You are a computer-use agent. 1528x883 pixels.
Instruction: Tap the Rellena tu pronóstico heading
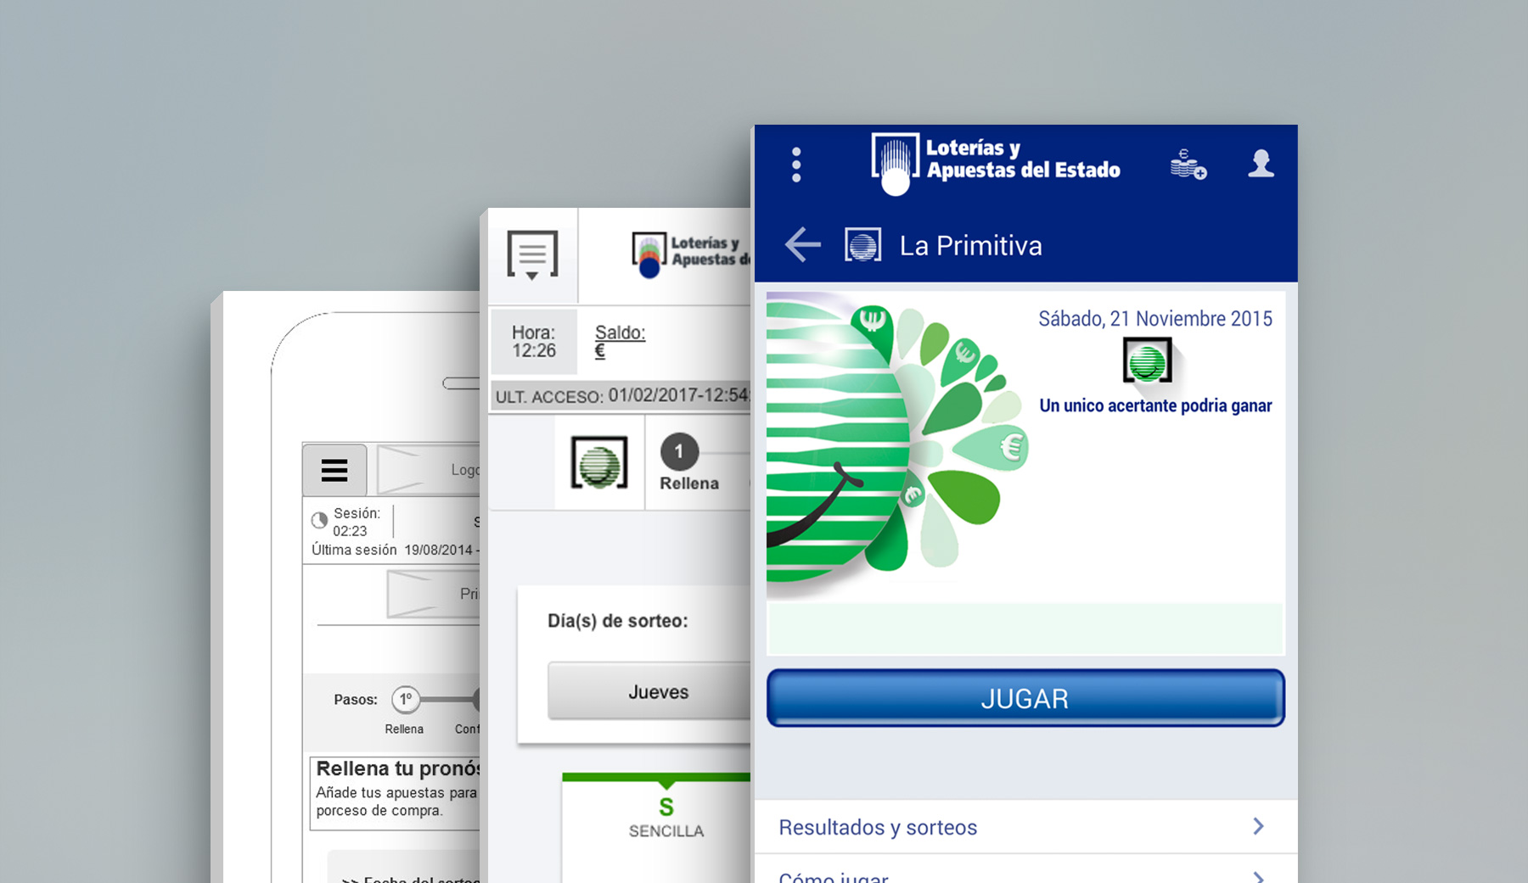click(398, 768)
